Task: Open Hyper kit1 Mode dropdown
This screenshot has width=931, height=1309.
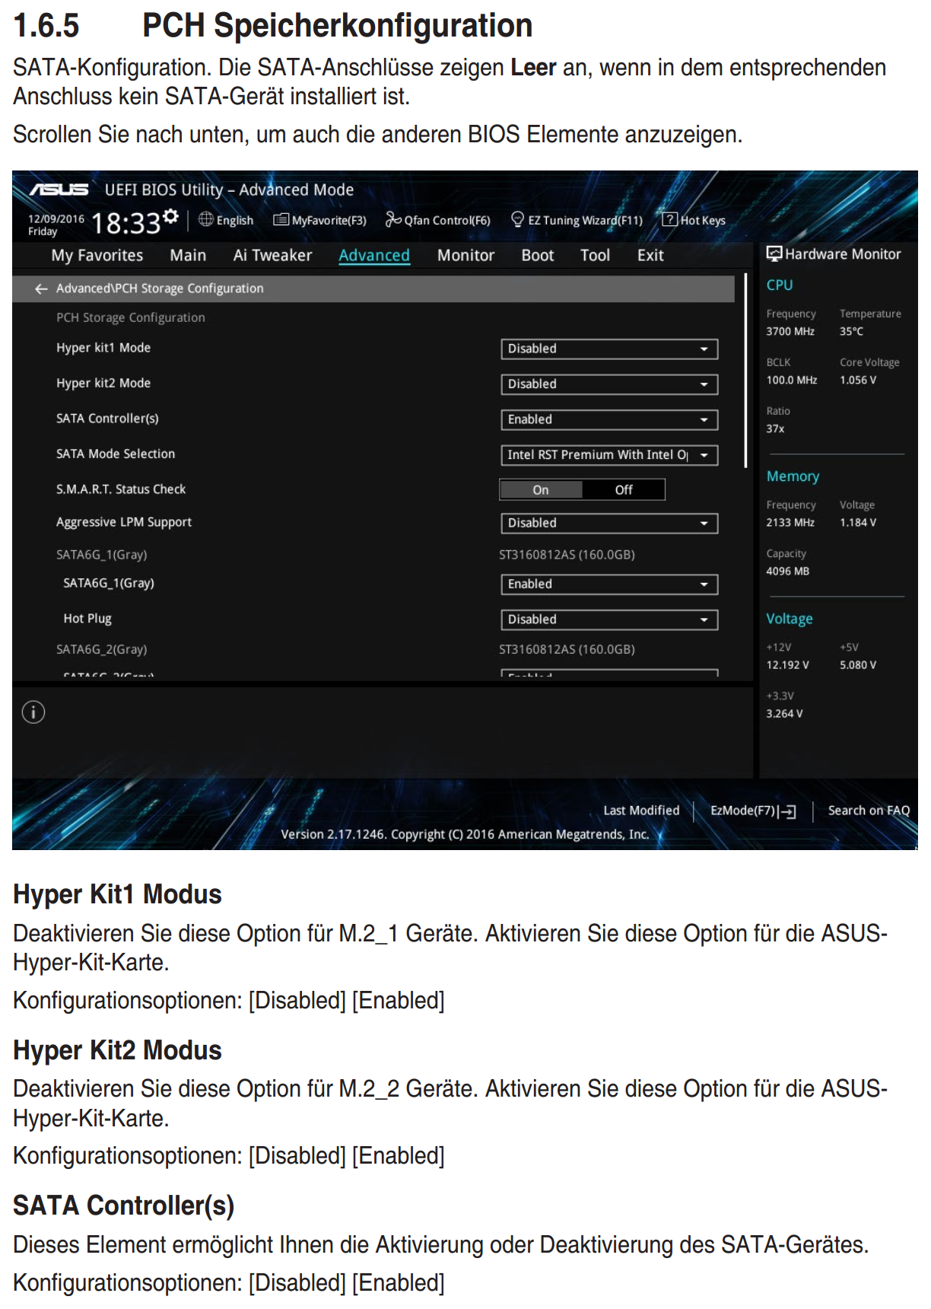Action: click(609, 349)
